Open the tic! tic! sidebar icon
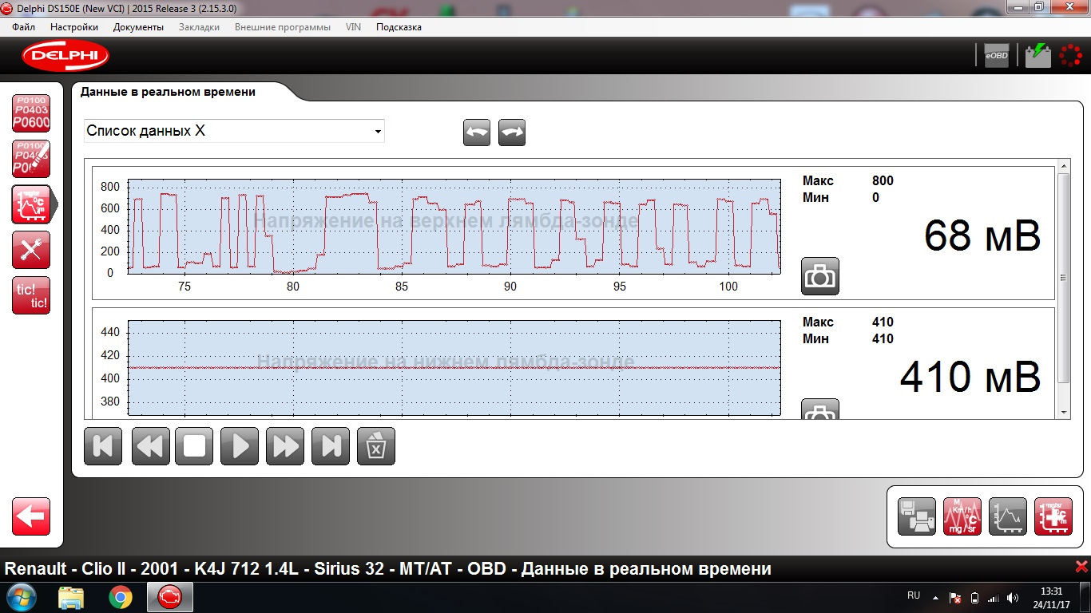Screen dimensions: 1091x613 [x=31, y=295]
